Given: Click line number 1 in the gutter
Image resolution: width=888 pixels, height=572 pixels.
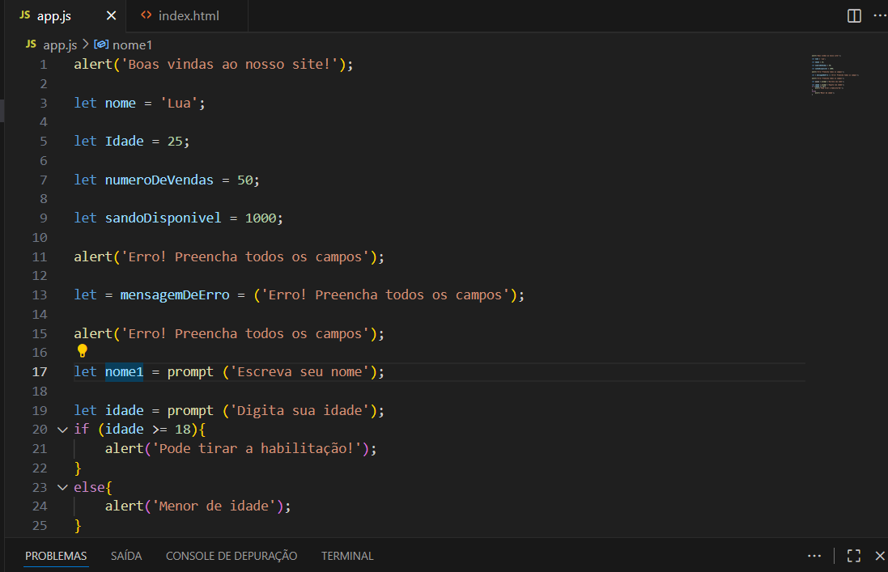Looking at the screenshot, I should click(x=44, y=65).
